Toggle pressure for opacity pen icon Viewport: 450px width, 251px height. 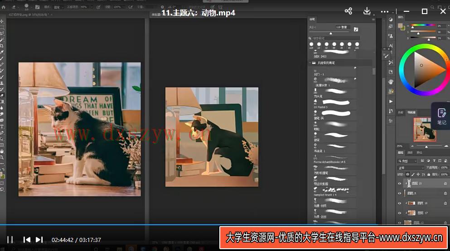(98, 7)
